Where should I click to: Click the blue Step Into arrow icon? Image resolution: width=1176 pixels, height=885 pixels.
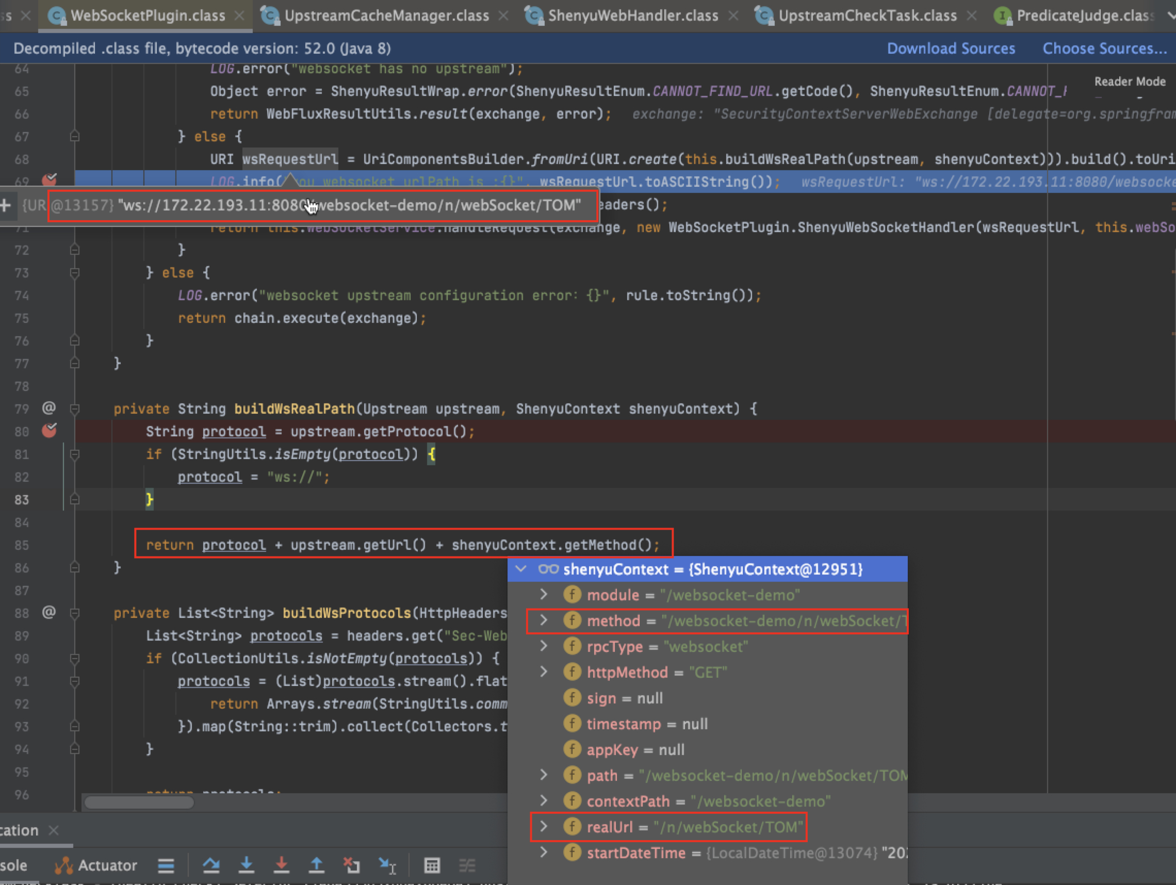pyautogui.click(x=246, y=865)
